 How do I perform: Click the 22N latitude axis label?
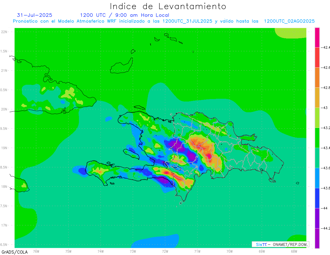tap(4, 32)
